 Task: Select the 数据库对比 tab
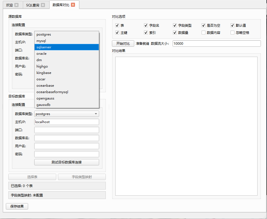click(61, 5)
